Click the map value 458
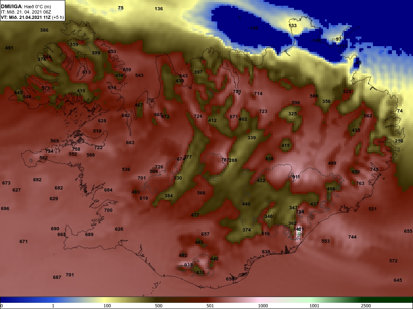The image size is (413, 309). tap(269, 159)
